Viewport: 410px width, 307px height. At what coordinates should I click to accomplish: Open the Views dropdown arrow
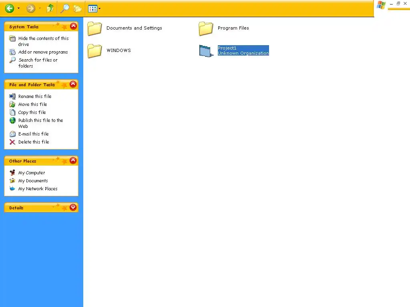pyautogui.click(x=100, y=9)
